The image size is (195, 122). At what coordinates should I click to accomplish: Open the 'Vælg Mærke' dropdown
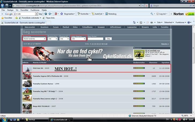tap(78, 39)
